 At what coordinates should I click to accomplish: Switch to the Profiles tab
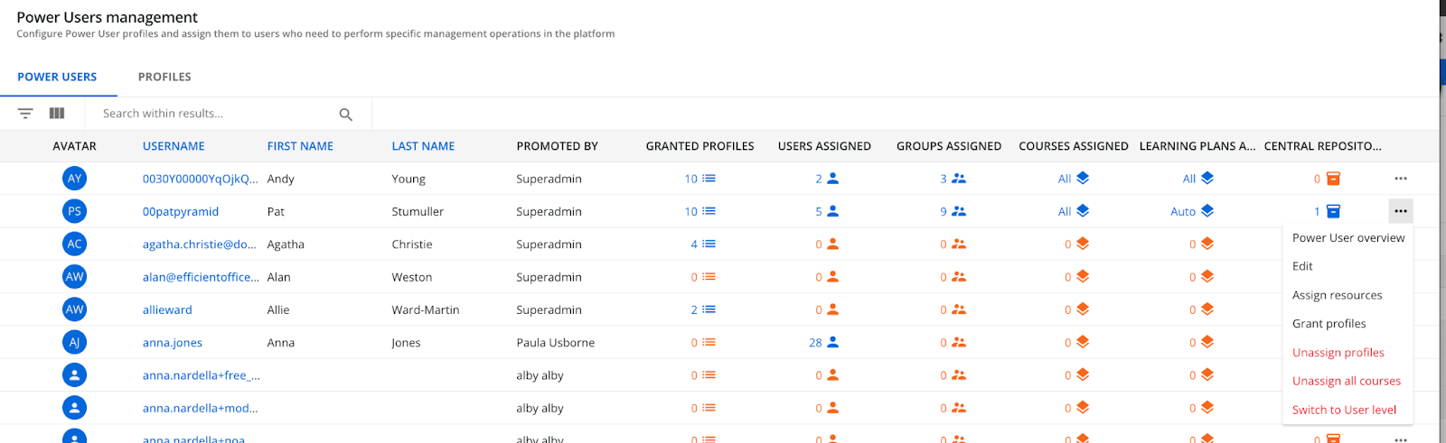click(164, 77)
